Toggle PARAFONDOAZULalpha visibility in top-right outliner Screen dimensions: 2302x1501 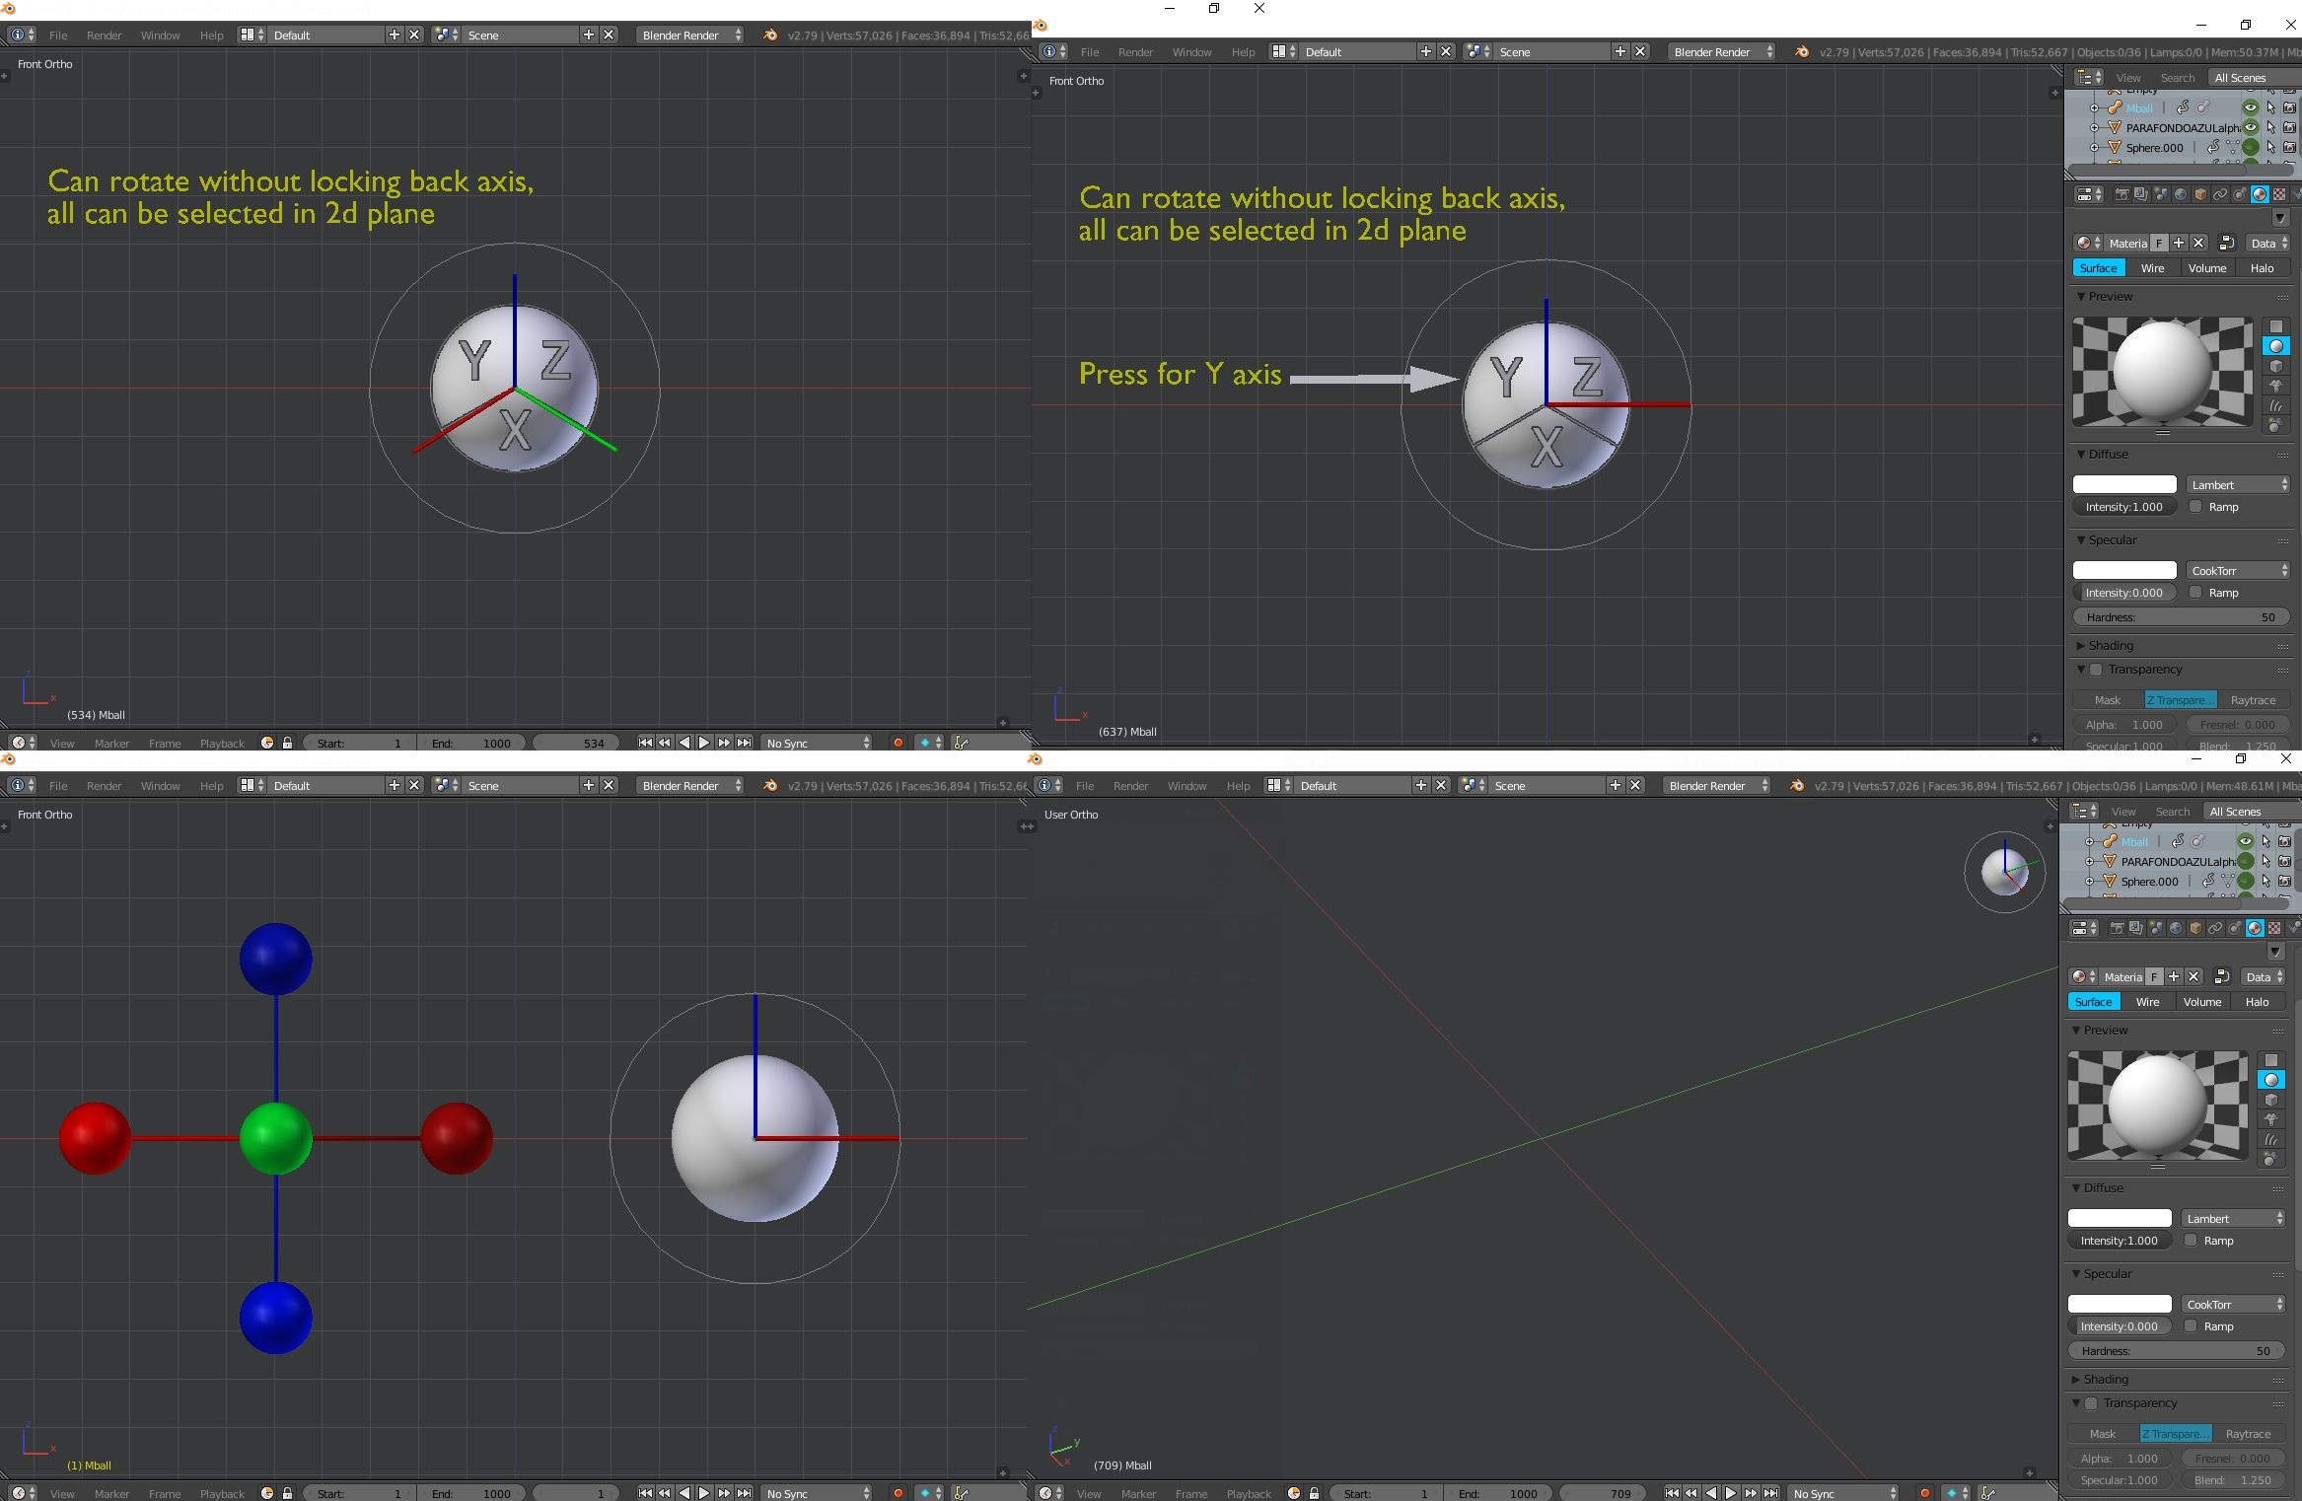2251,127
